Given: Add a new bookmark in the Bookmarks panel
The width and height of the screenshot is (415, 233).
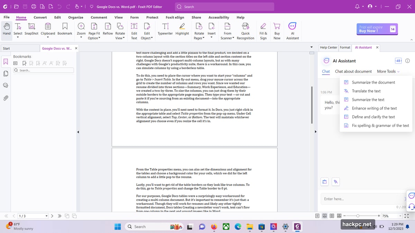Looking at the screenshot, I should [24, 63].
